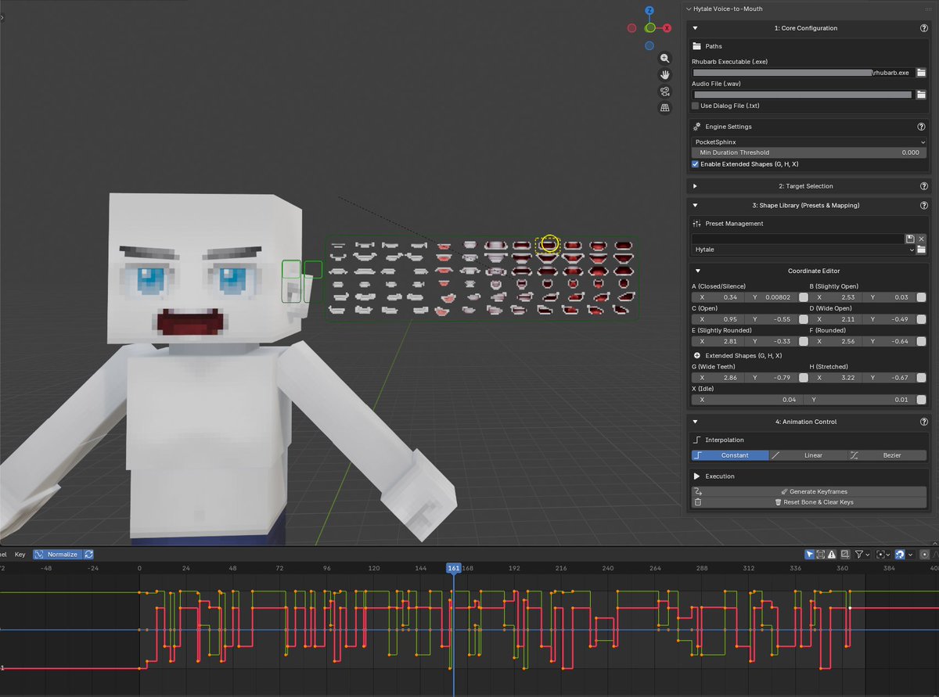Open help for 2: Target Selection
The width and height of the screenshot is (939, 697).
pos(923,186)
